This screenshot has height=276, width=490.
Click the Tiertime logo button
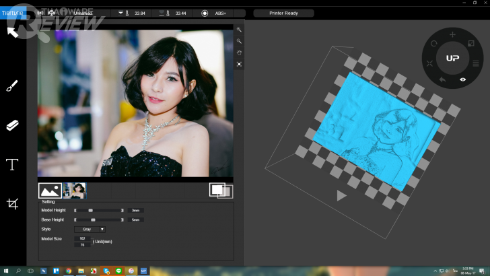[x=13, y=13]
